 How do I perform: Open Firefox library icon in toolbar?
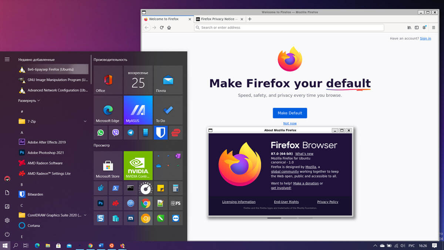coord(409,27)
